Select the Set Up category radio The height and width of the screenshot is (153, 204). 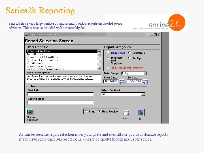[x=129, y=58]
